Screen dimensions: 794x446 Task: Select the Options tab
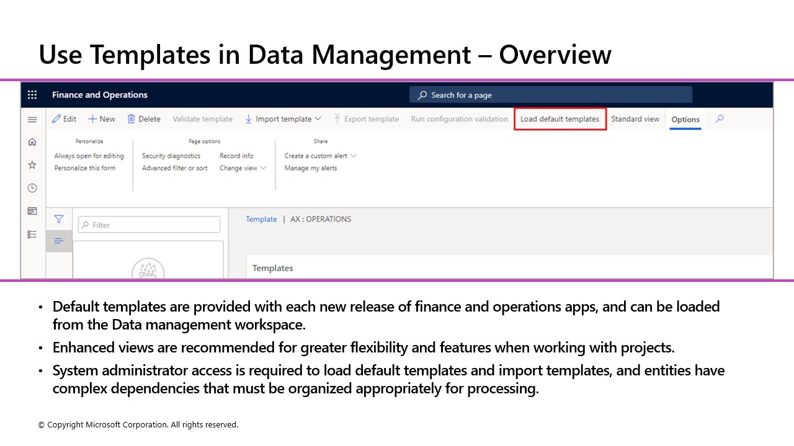(685, 119)
